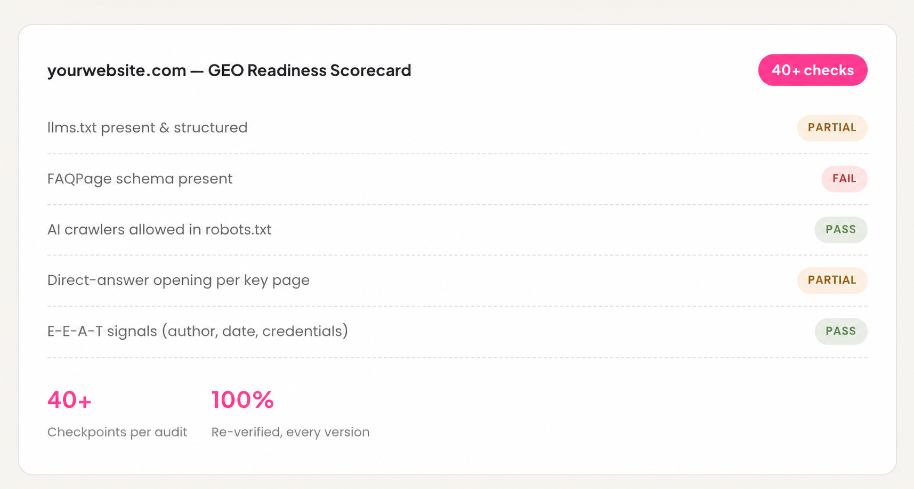Click the GEO Readiness Scorecard heading
The width and height of the screenshot is (914, 489).
229,70
